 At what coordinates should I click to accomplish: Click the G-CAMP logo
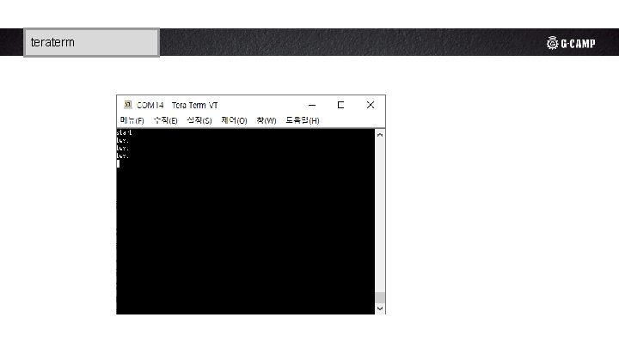571,43
